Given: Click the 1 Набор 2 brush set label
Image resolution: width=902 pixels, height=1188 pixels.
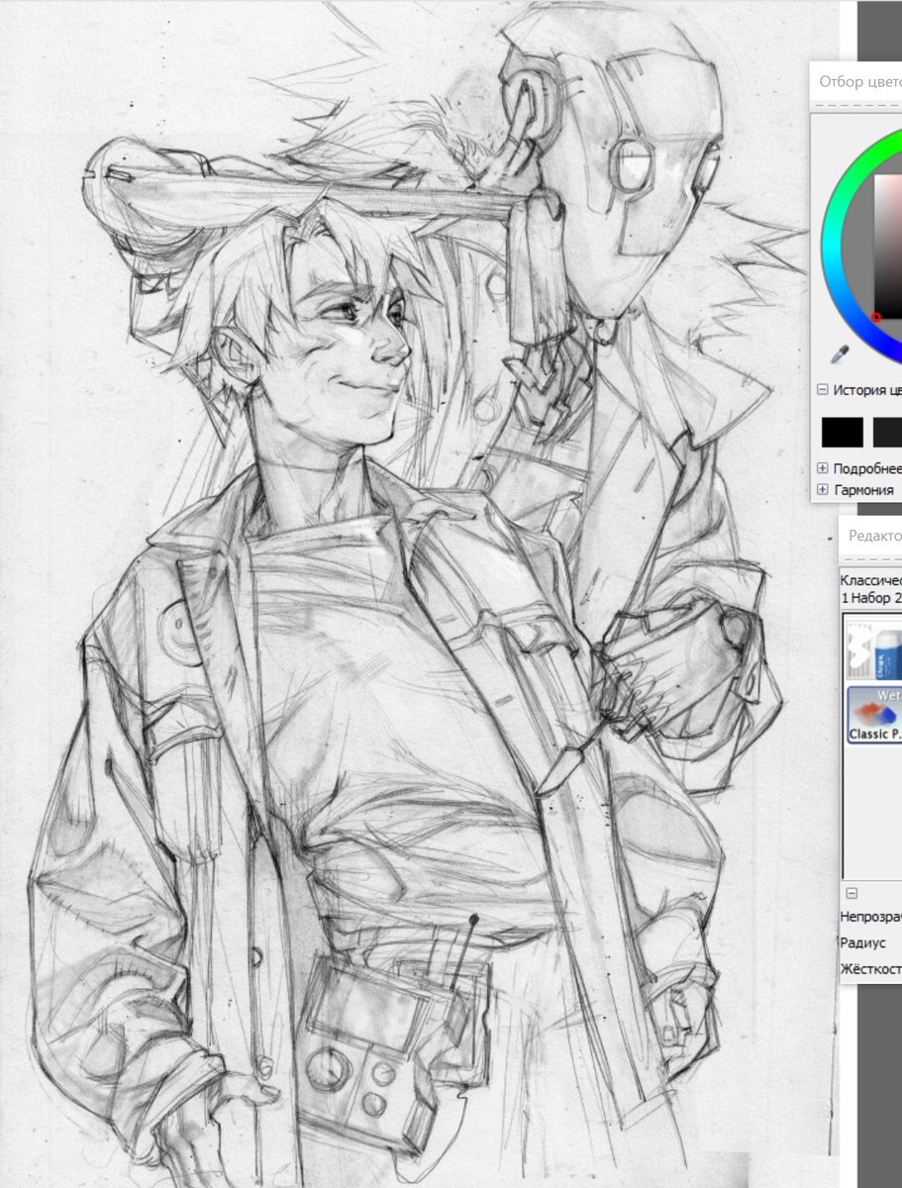Looking at the screenshot, I should 870,598.
